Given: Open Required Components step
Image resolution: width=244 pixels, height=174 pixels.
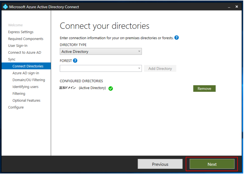Looking at the screenshot, I should (x=26, y=39).
